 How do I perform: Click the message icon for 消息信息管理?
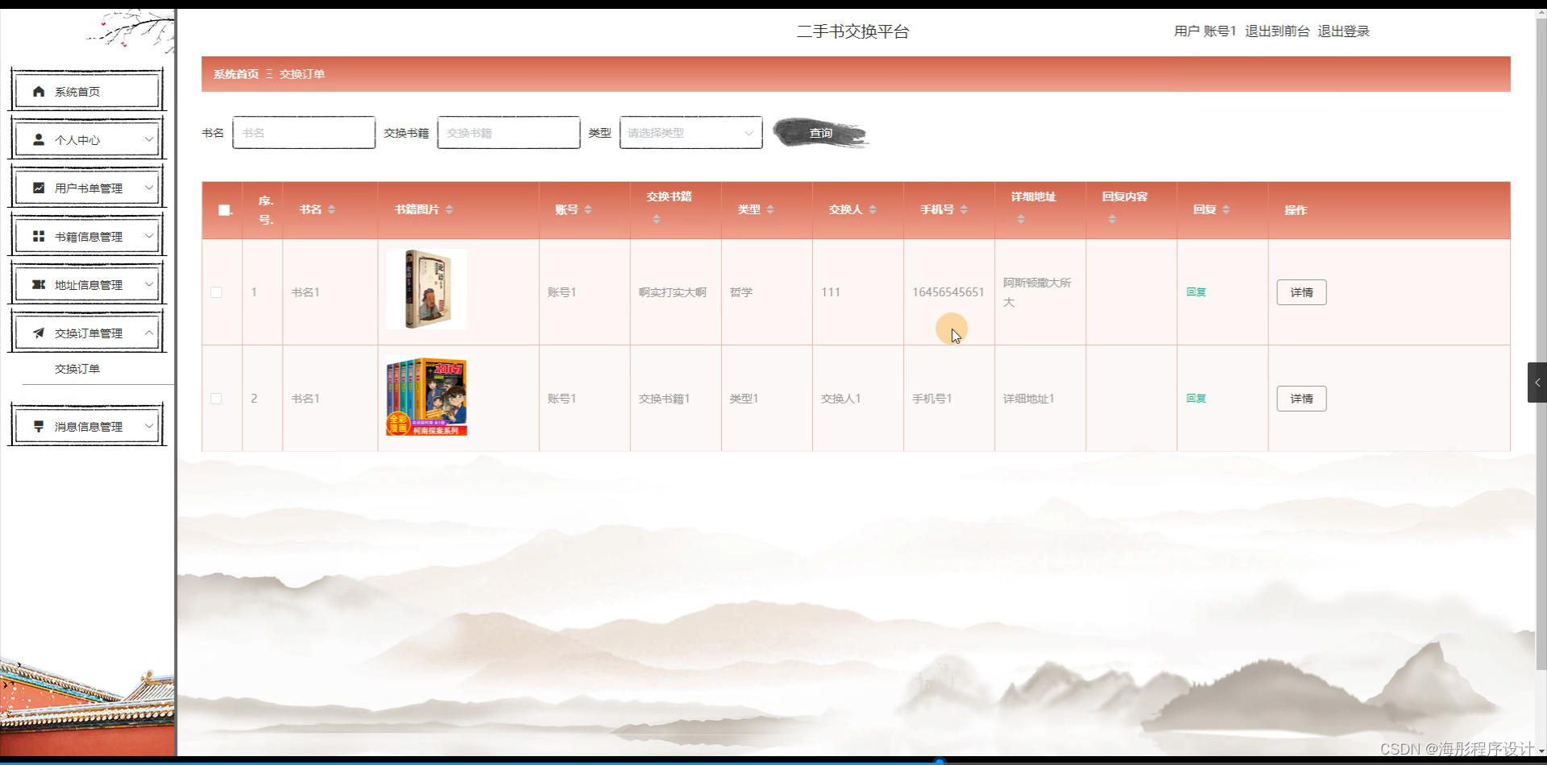pyautogui.click(x=38, y=425)
